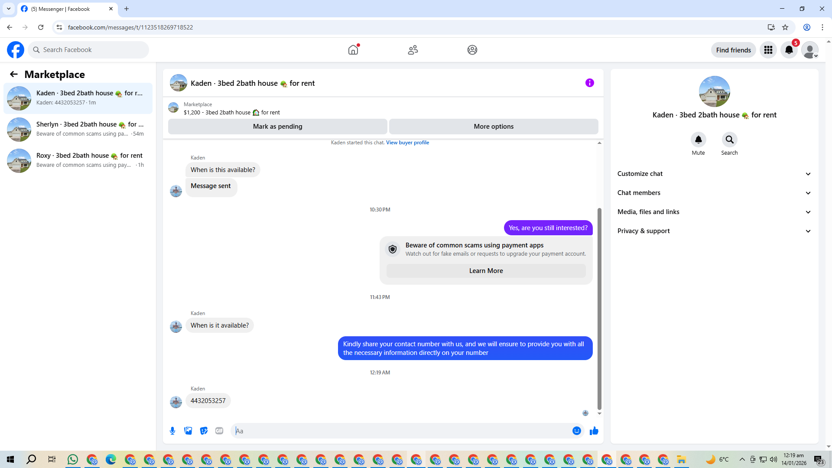This screenshot has width=832, height=468.
Task: Send a thumbs-up like
Action: click(x=594, y=431)
